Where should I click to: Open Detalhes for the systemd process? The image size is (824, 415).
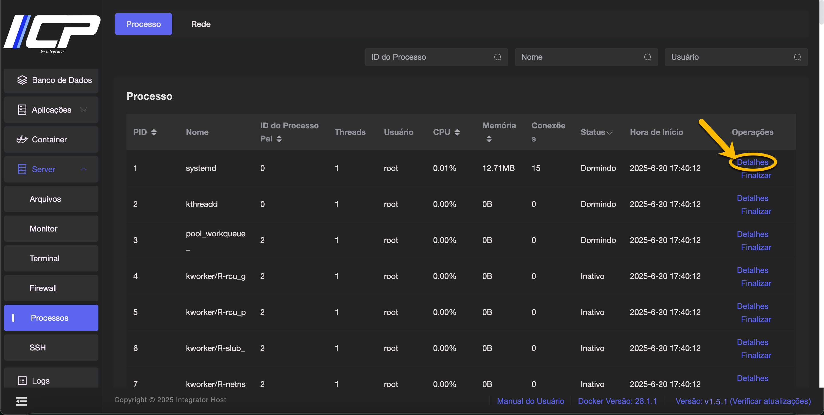[x=752, y=162]
